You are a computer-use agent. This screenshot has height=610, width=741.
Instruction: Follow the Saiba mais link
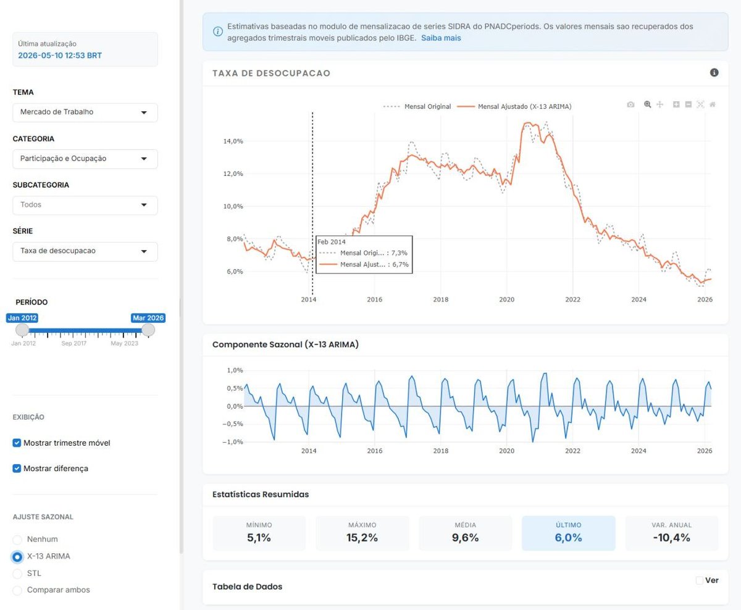tap(441, 38)
